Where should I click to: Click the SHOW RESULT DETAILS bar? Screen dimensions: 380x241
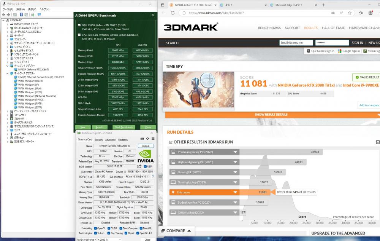pyautogui.click(x=272, y=115)
